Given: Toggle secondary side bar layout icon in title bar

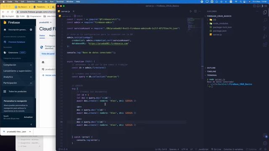Looking at the screenshot, I should [x=262, y=6].
